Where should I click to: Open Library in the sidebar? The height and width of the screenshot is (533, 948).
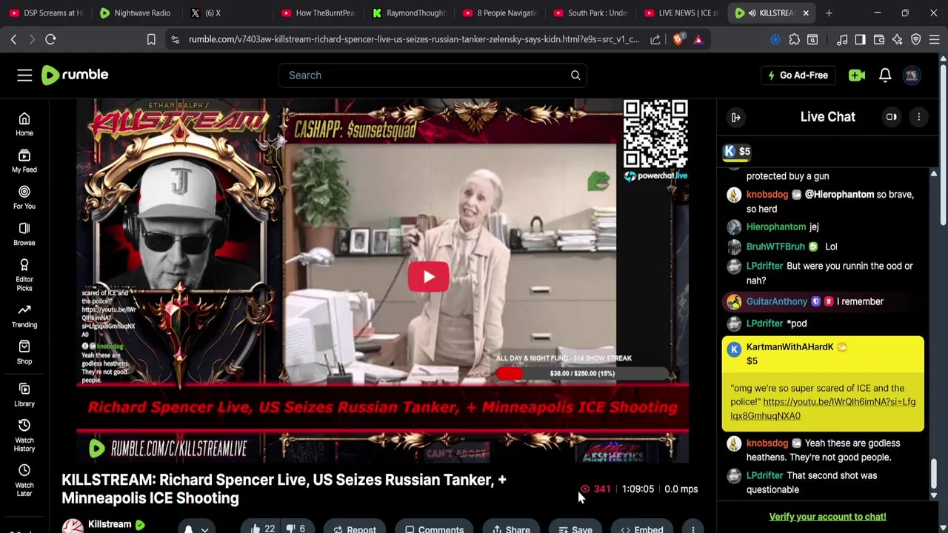24,395
